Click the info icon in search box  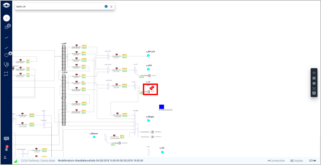click(x=106, y=7)
